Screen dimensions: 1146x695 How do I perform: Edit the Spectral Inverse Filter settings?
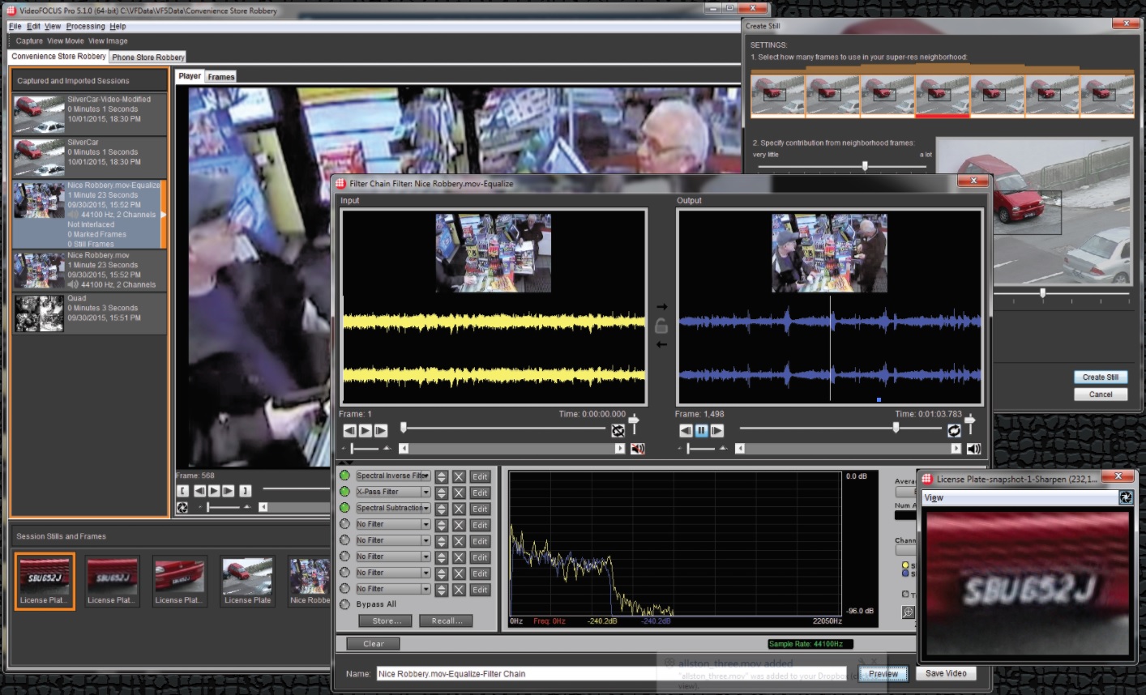coord(480,477)
